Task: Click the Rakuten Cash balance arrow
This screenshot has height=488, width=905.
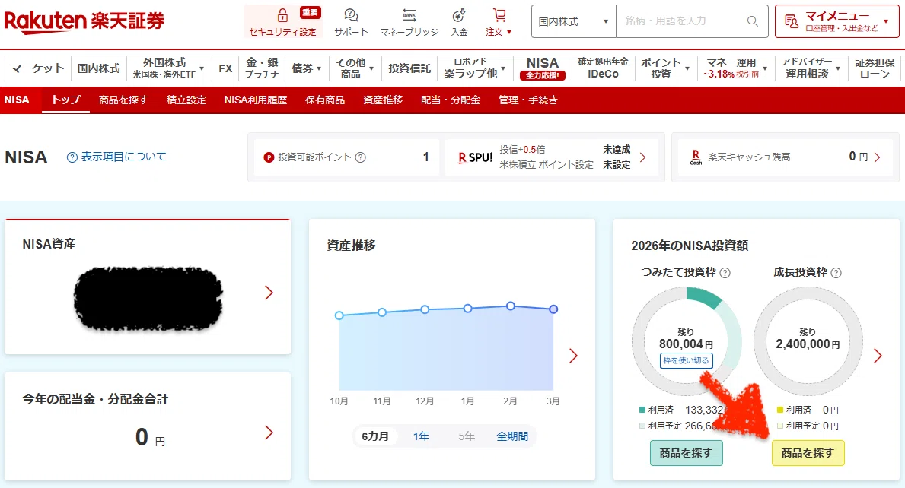Action: pos(878,157)
